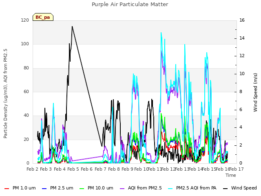The height and width of the screenshot is (196, 261).
Task: Click the Feb 2 x-axis tick label
Action: click(33, 169)
